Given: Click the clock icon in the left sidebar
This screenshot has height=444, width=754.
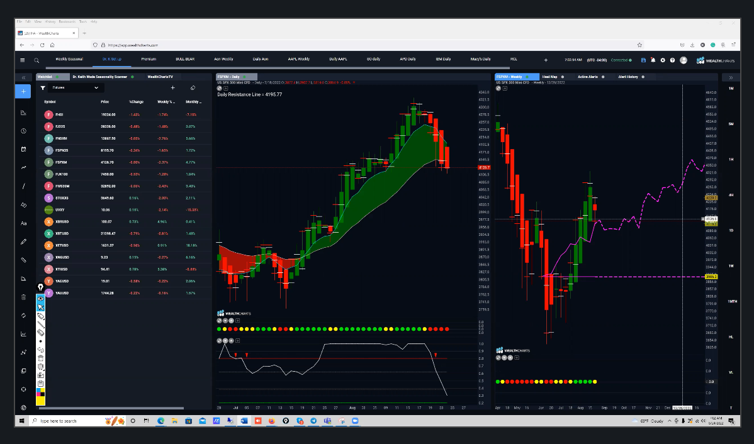Looking at the screenshot, I should 23,131.
